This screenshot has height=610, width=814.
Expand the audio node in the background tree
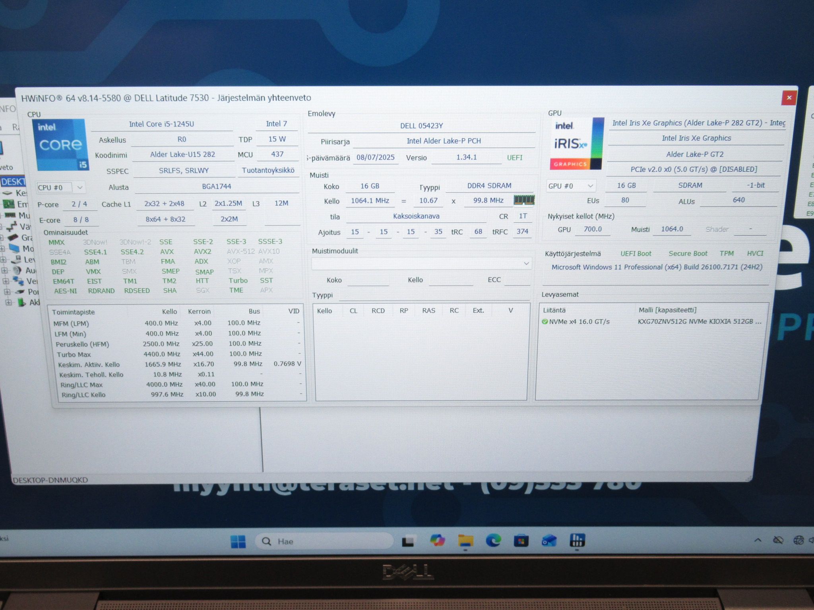coord(5,270)
